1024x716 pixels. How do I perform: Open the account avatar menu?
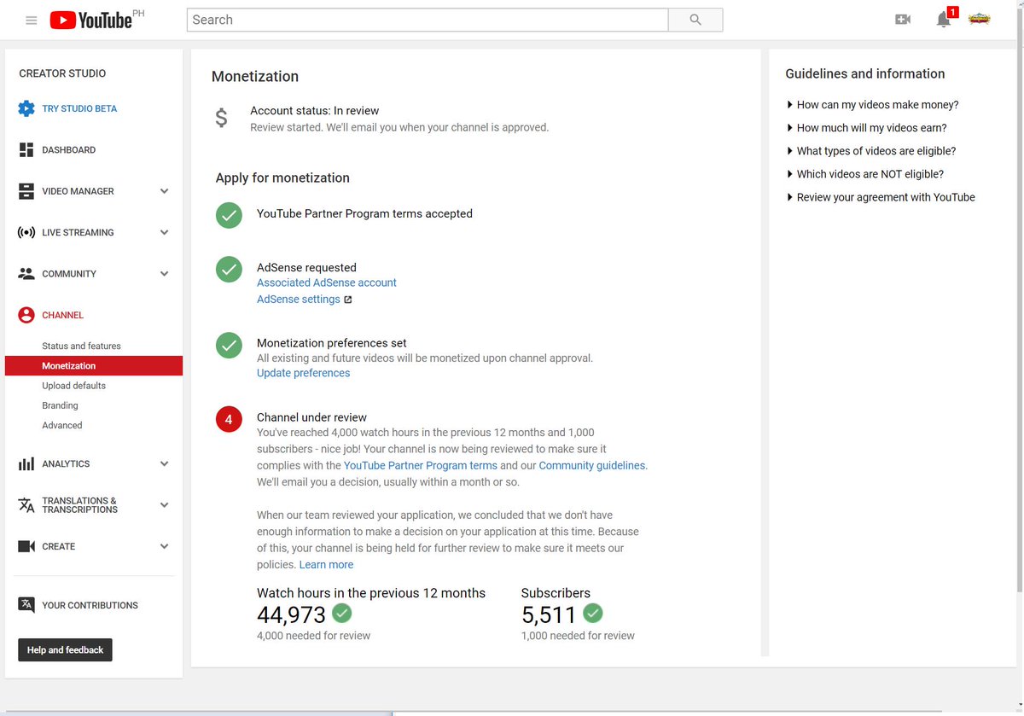point(980,20)
